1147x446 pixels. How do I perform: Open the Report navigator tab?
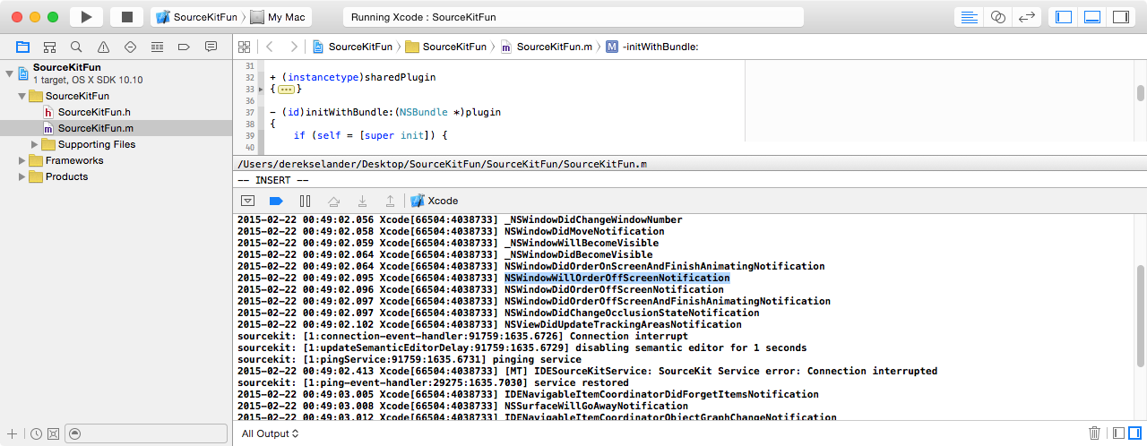(x=211, y=47)
